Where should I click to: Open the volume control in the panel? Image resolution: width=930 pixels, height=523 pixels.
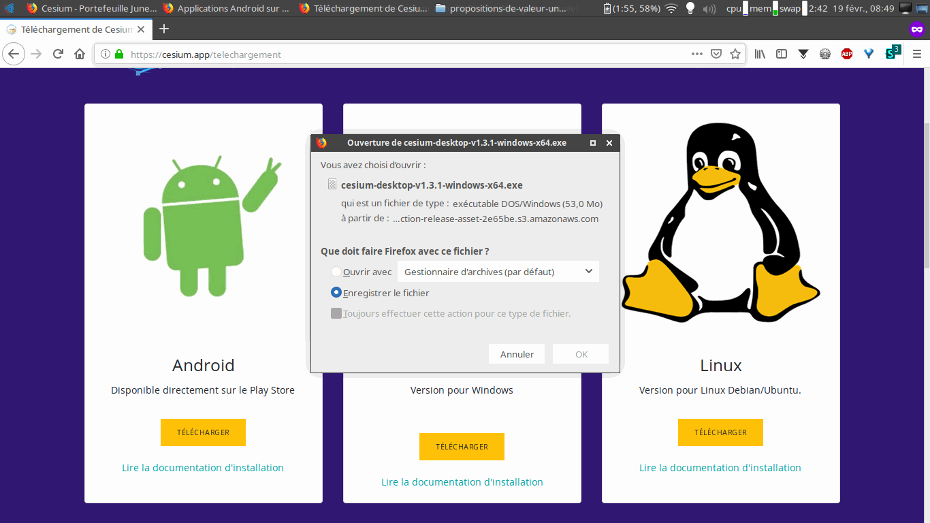(709, 8)
